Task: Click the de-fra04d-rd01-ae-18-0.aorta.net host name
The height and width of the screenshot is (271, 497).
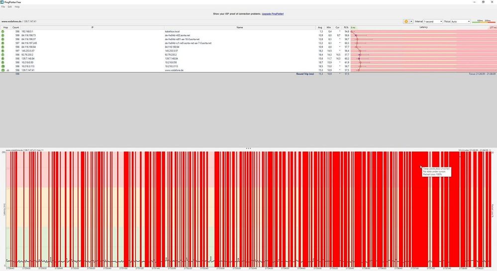Action: click(182, 39)
